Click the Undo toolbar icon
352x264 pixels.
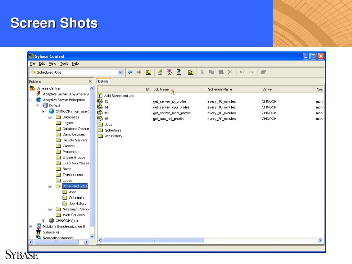coord(242,72)
